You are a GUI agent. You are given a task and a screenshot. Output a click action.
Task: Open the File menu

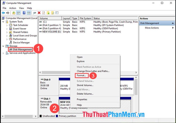[5, 8]
